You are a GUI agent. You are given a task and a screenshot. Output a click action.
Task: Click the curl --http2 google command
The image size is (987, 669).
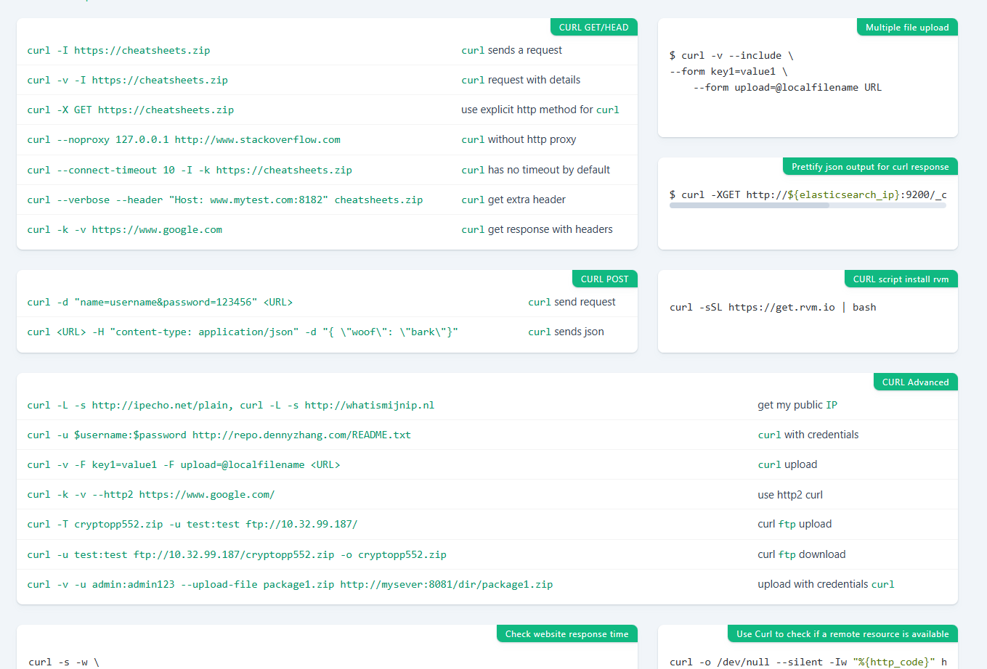[x=151, y=495]
